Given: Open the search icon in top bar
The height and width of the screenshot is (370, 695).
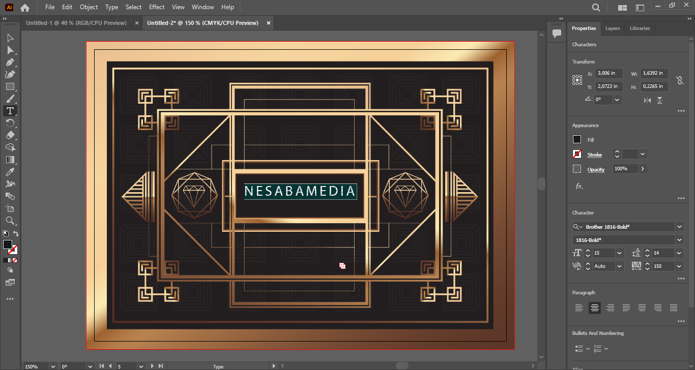Looking at the screenshot, I should pos(596,8).
